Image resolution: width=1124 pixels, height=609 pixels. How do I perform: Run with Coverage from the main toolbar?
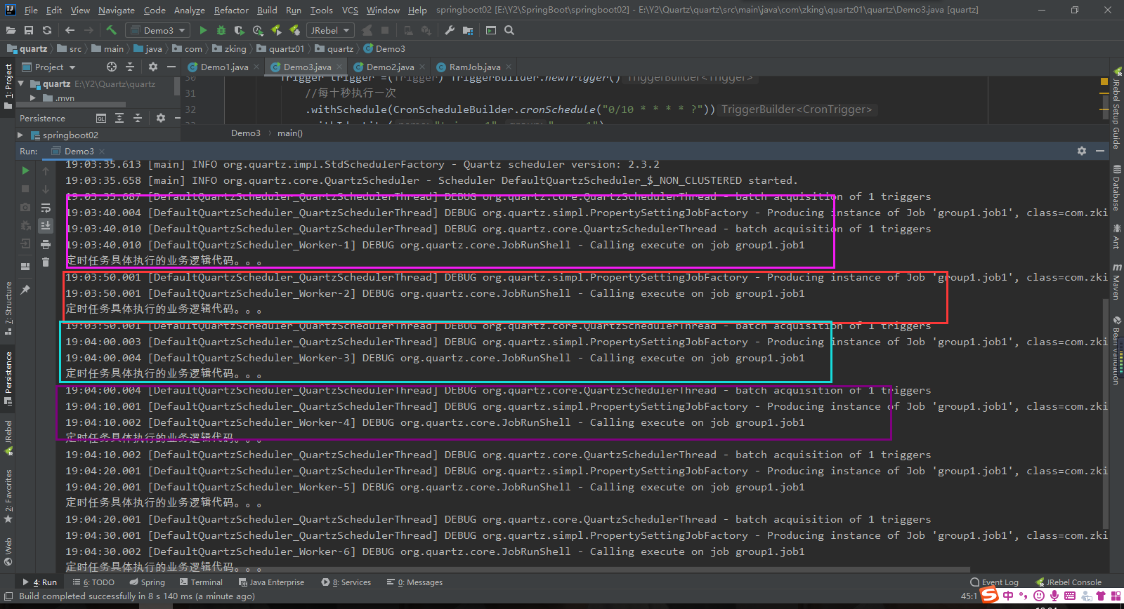[240, 30]
